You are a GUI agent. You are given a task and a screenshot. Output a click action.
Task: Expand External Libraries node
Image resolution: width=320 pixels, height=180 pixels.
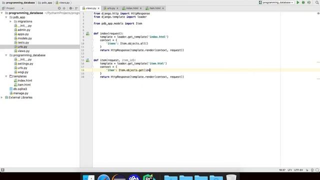(x=2, y=97)
